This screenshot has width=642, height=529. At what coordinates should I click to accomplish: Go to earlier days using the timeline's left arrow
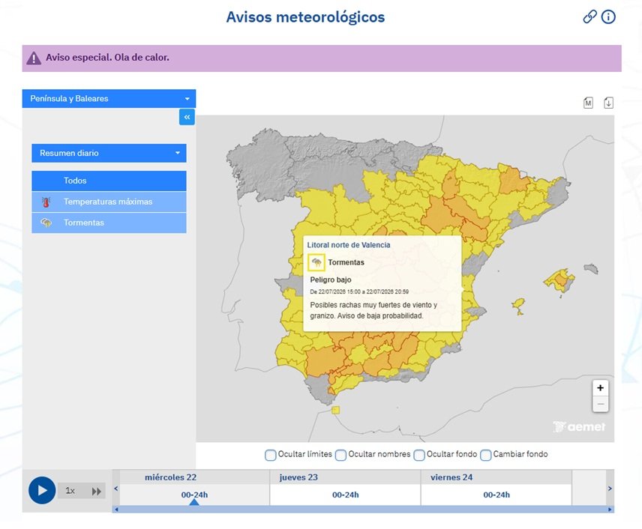115,489
